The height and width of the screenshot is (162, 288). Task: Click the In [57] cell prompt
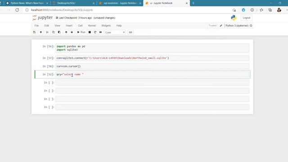point(49,58)
